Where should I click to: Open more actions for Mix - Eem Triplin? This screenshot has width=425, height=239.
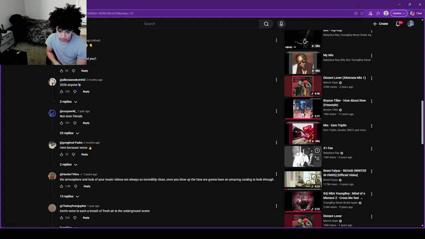click(x=372, y=126)
